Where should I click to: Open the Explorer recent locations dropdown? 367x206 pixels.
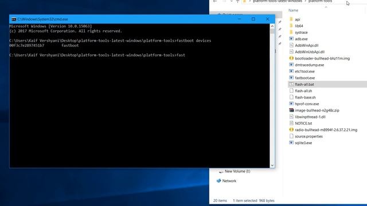click(232, 1)
